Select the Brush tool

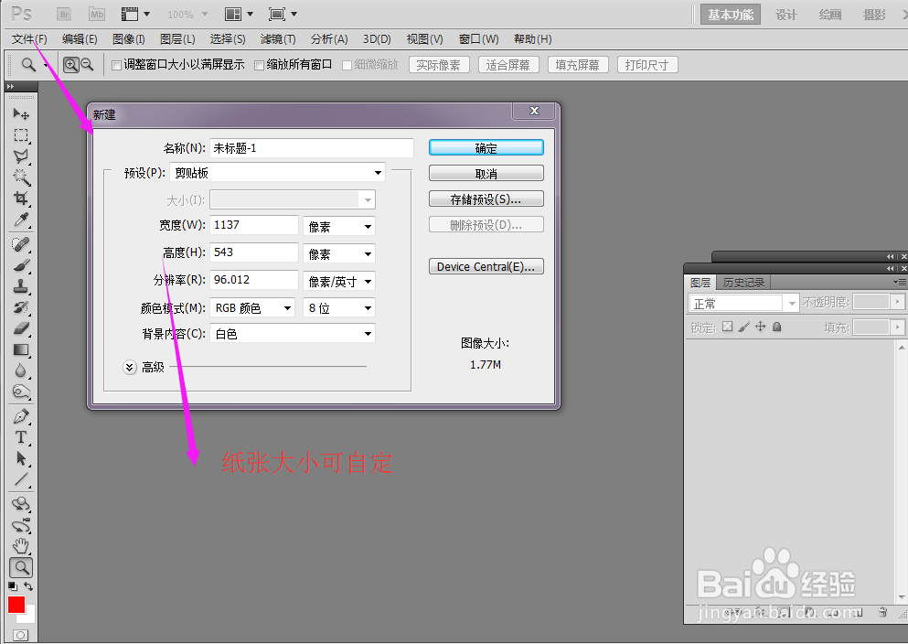point(21,265)
